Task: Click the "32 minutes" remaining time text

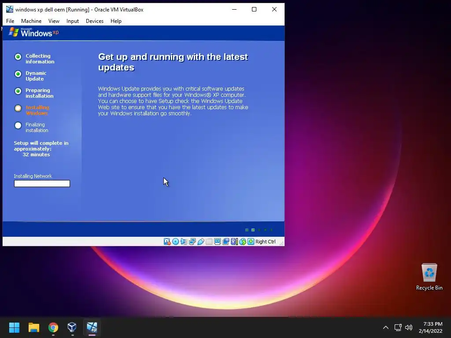Action: pyautogui.click(x=36, y=154)
